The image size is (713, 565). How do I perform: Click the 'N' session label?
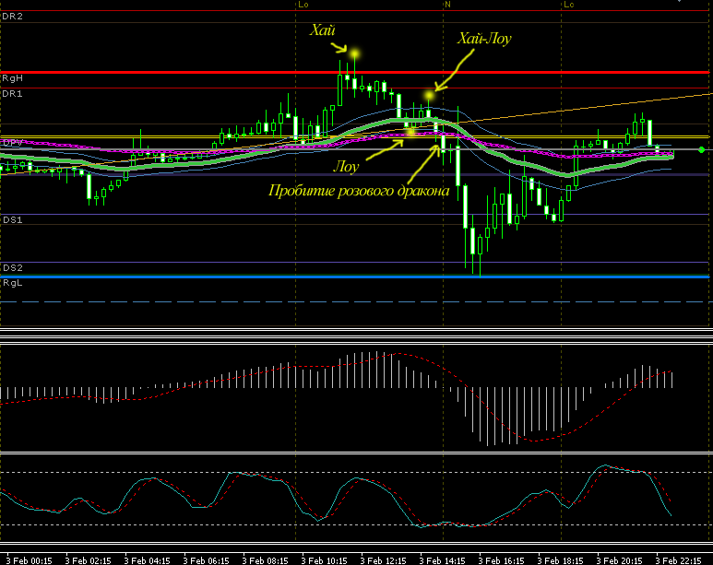pos(448,5)
